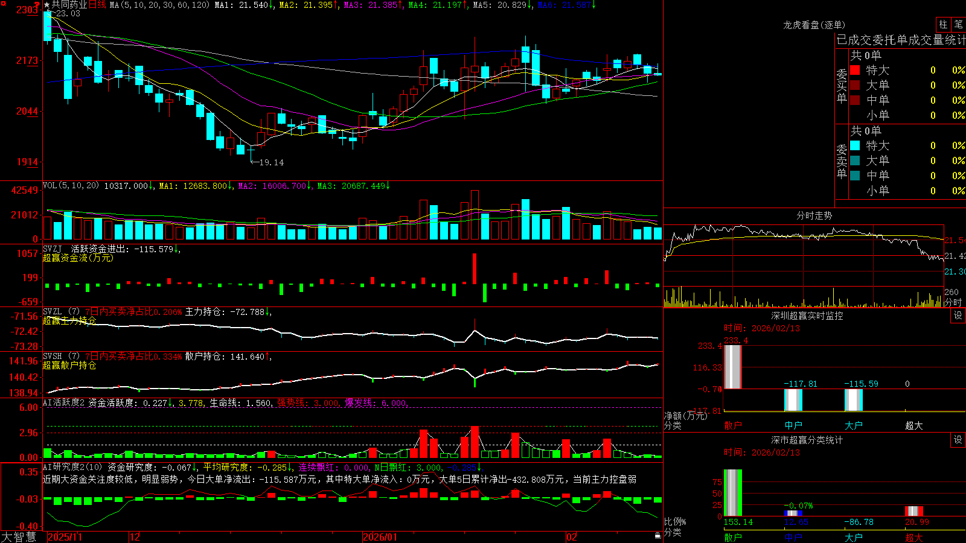
Task: Click the dark red 中单 swatch under 委买单
Action: (855, 100)
